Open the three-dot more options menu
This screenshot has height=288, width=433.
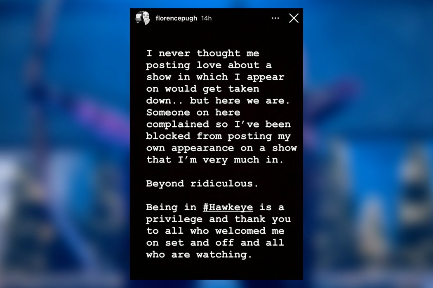tap(275, 18)
